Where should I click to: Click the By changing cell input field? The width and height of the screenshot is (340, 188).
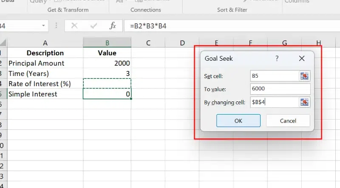point(275,102)
